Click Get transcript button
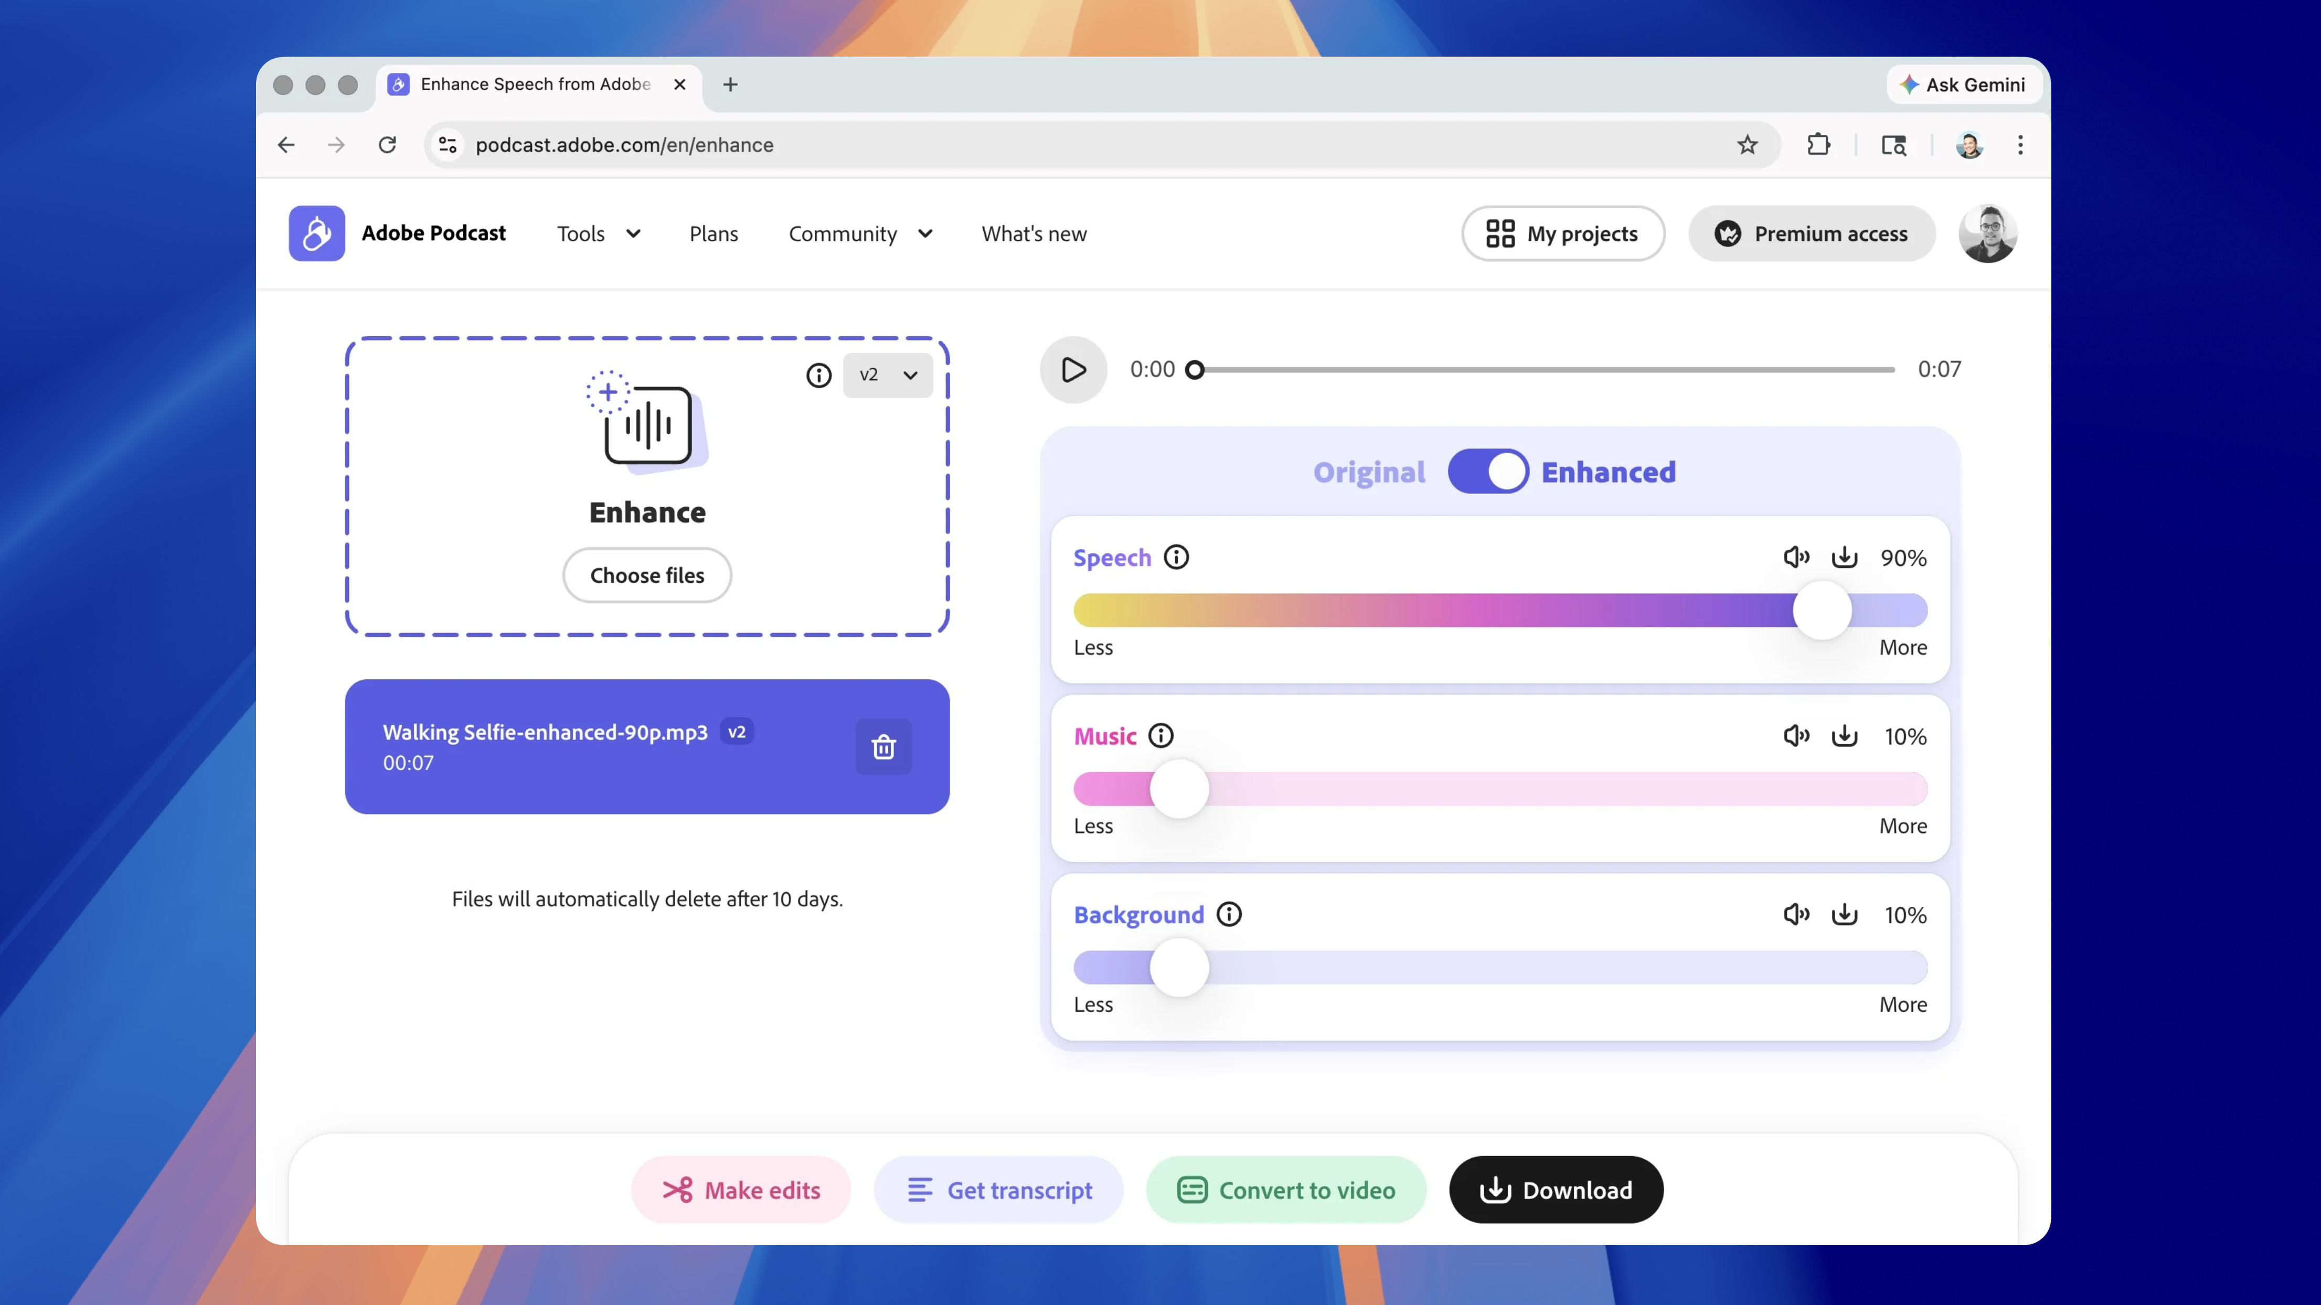2321x1305 pixels. pos(999,1190)
